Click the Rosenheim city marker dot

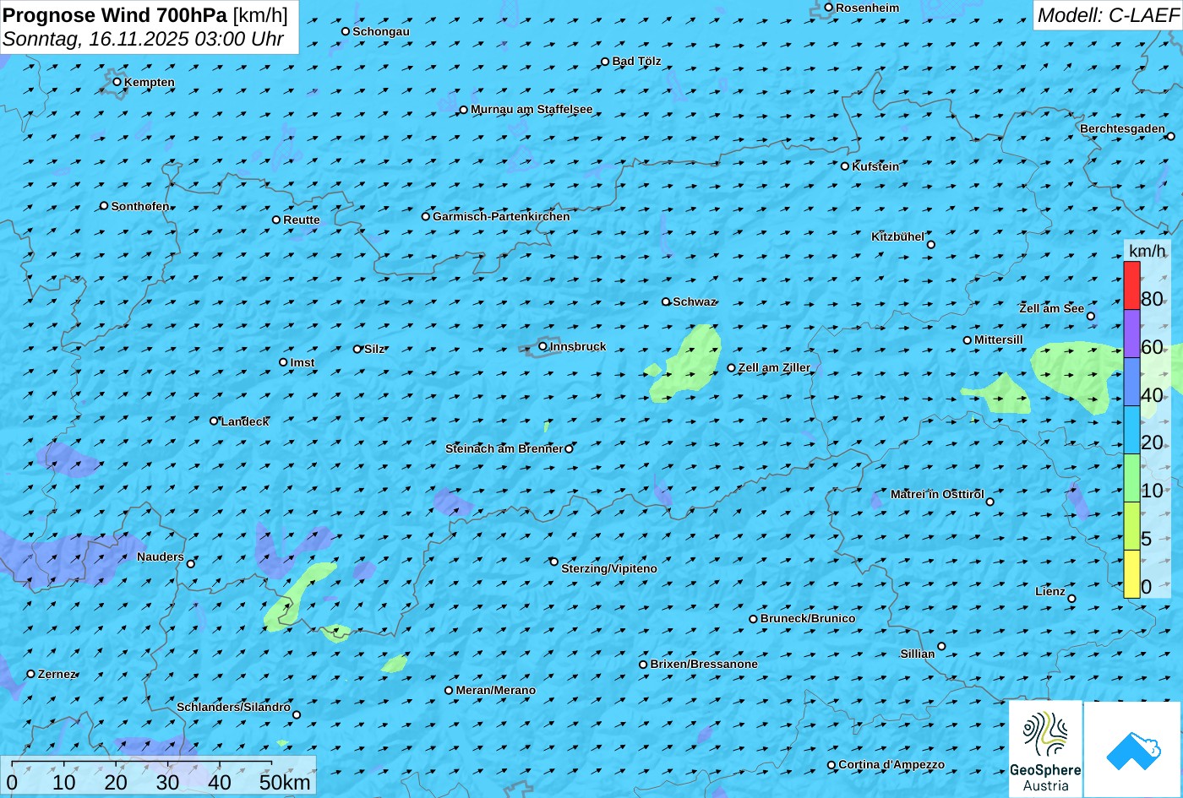[x=828, y=8]
